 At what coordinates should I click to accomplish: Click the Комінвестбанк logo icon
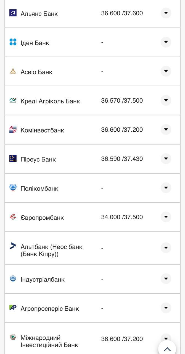tap(13, 129)
